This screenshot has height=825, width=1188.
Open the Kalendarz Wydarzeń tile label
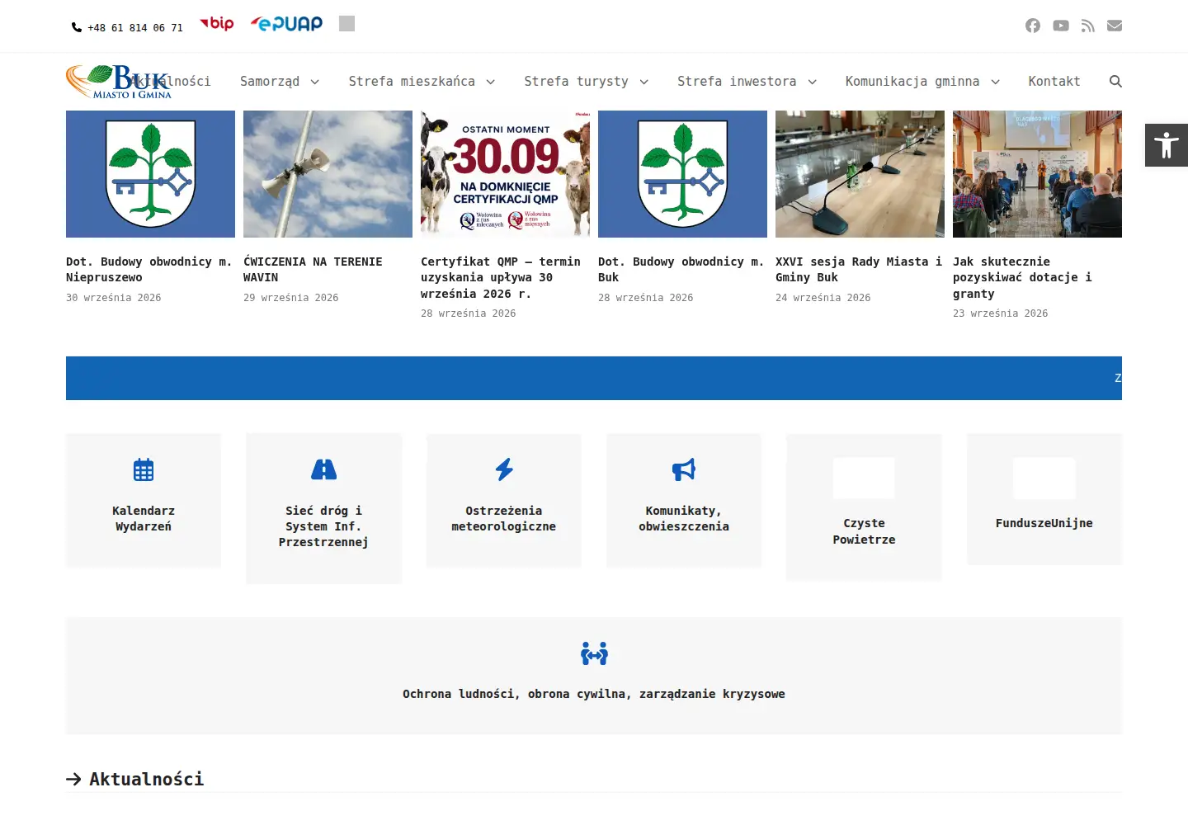pos(144,518)
